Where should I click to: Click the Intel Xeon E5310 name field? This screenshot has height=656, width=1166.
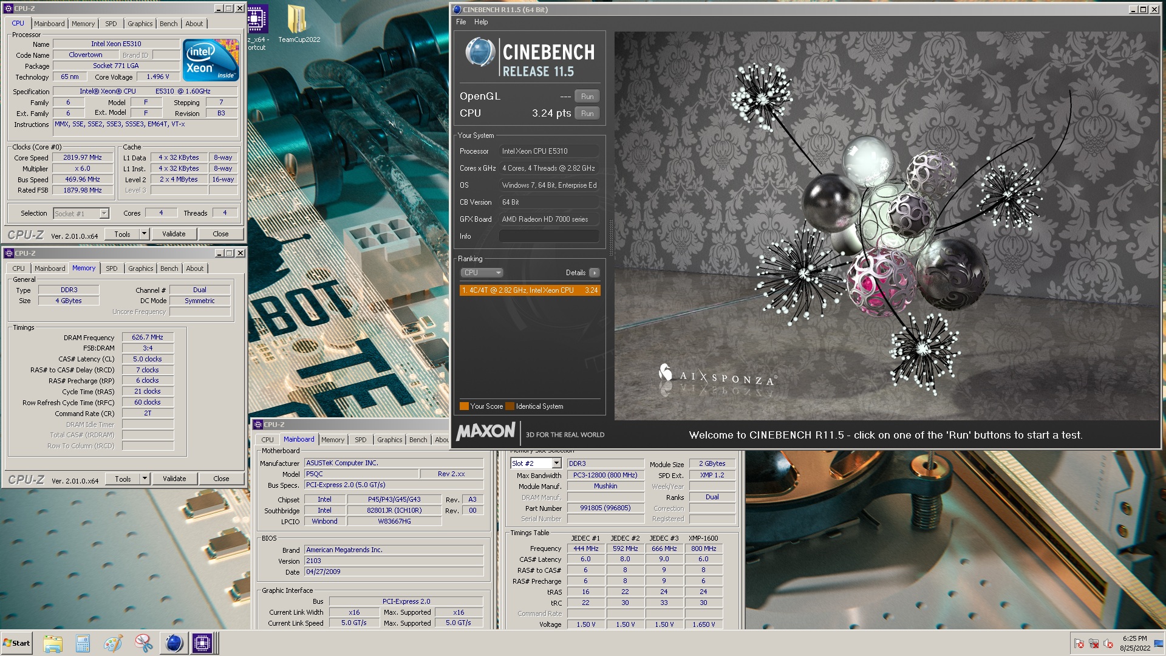point(116,44)
